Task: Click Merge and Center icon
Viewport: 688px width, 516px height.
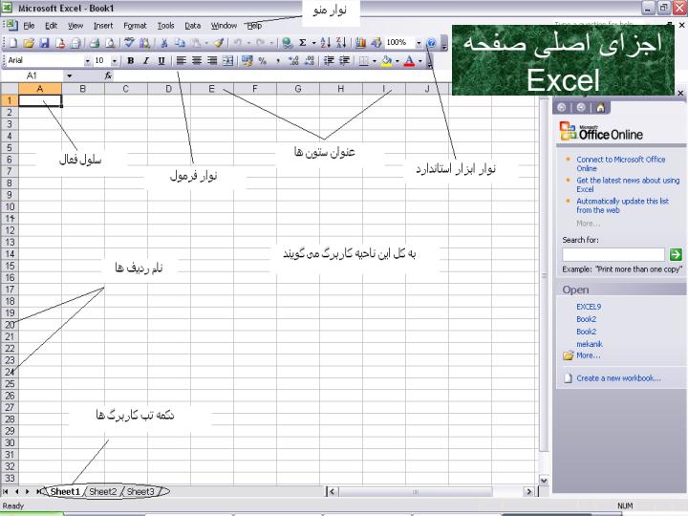Action: [227, 60]
